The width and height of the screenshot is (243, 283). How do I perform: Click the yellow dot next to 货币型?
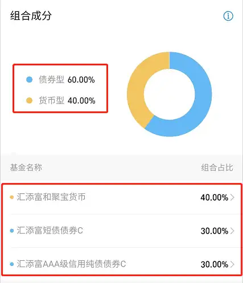(x=30, y=101)
